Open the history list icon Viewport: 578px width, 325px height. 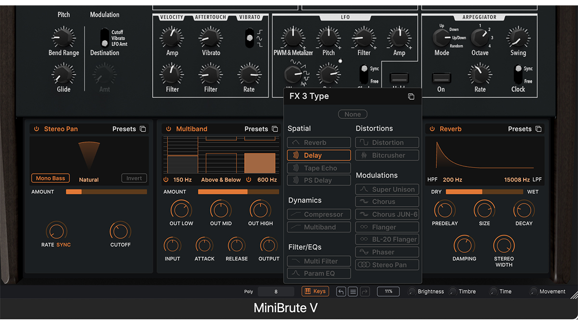[x=353, y=291]
